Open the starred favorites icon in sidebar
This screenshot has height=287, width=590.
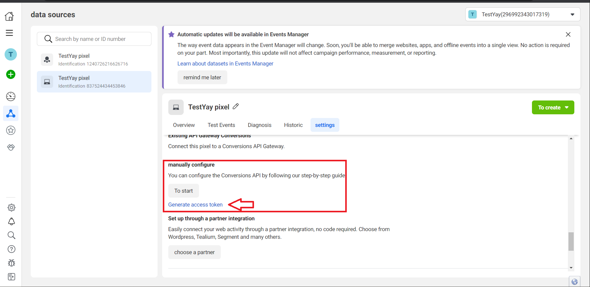[x=11, y=130]
